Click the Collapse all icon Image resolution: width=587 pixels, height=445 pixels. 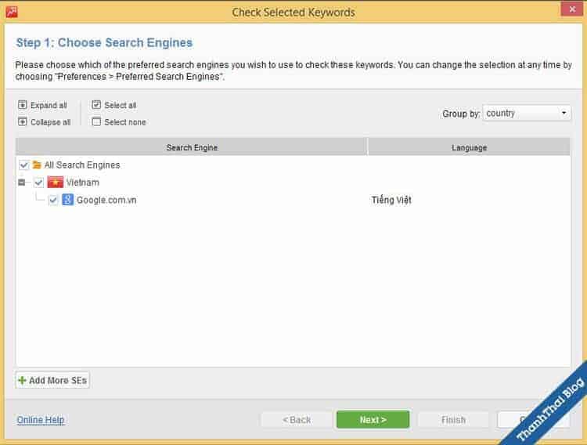[23, 122]
